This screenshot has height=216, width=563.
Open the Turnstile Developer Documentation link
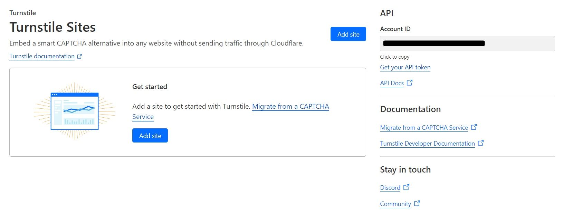click(427, 143)
